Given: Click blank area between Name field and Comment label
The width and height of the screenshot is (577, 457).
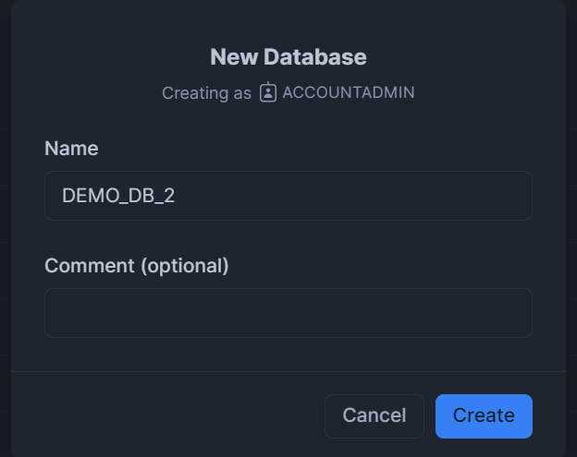Looking at the screenshot, I should point(288,238).
